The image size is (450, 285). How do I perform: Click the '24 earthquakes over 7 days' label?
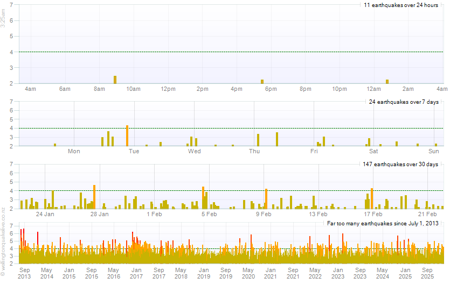[404, 102]
